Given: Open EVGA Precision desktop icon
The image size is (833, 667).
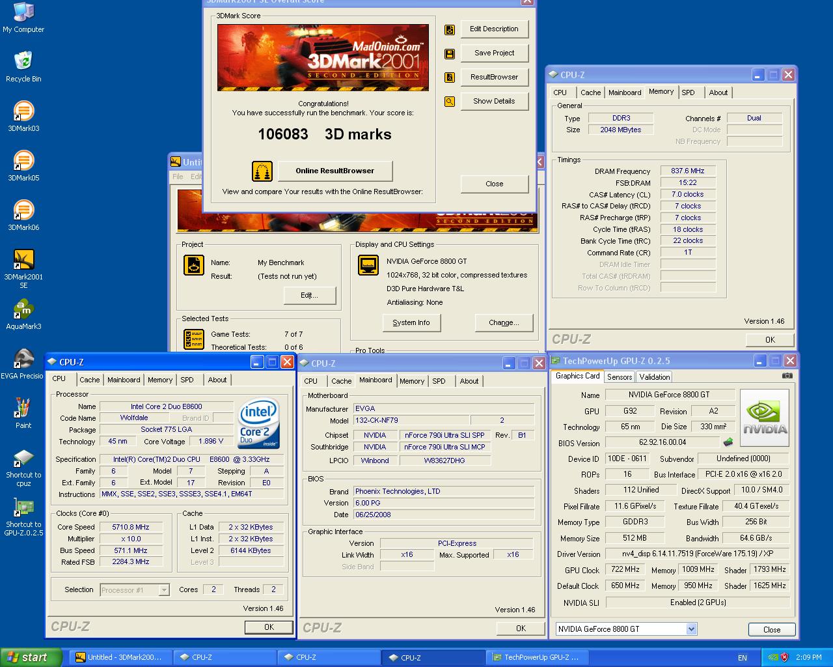Looking at the screenshot, I should pos(22,363).
